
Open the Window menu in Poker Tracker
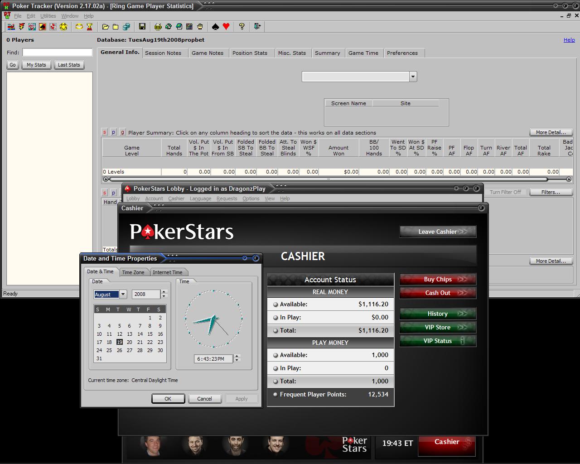coord(70,16)
